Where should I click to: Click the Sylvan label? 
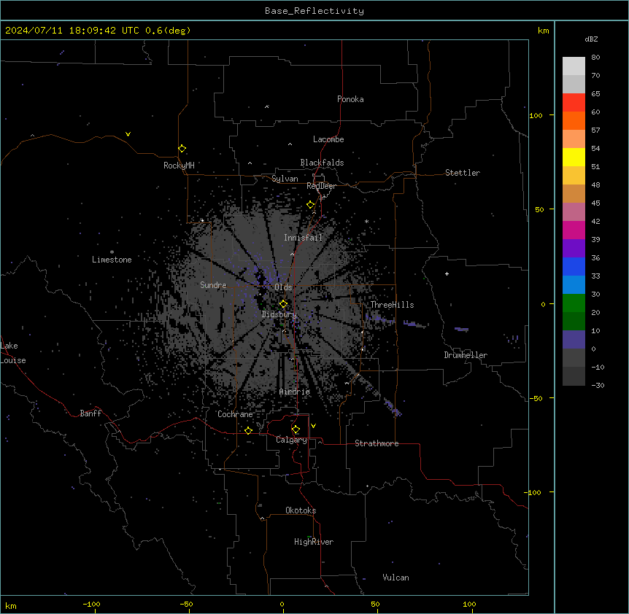(x=285, y=179)
